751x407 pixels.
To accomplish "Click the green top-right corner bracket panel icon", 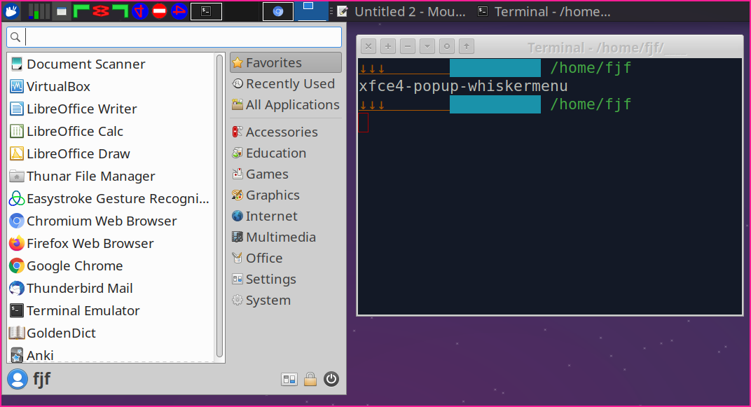I will click(x=120, y=11).
